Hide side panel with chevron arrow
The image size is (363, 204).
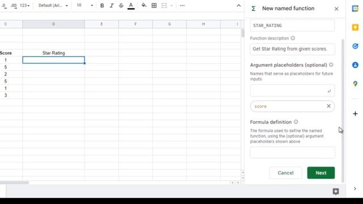click(x=355, y=189)
